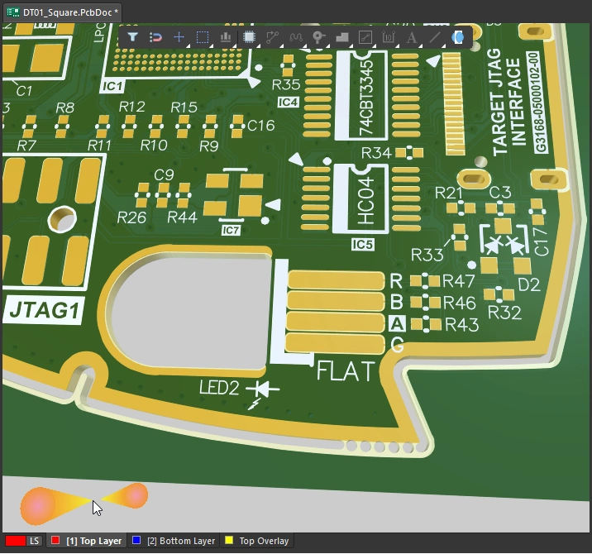592x554 pixels.
Task: Click the R34 designator text
Action: click(x=376, y=153)
